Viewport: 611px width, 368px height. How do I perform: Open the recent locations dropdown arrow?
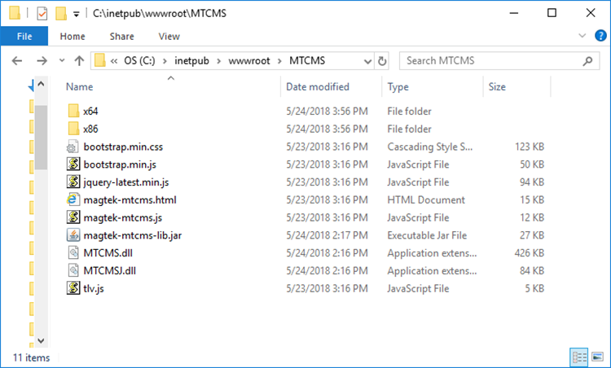coord(62,61)
